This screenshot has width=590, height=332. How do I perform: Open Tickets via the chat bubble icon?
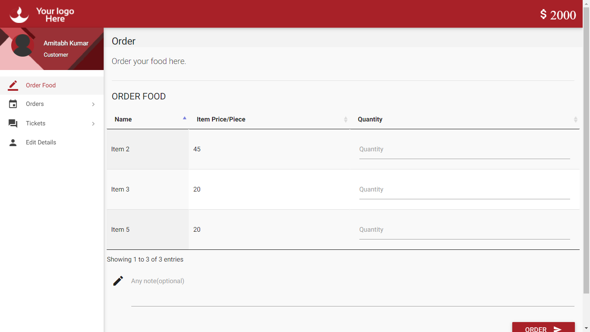tap(13, 123)
